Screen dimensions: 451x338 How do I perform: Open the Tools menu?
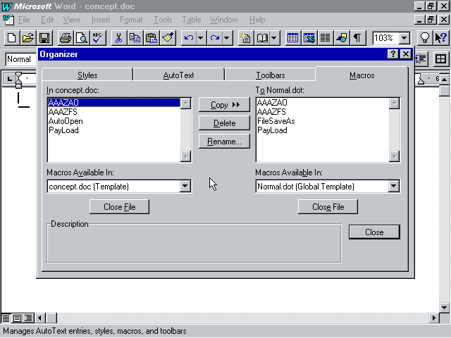[163, 20]
